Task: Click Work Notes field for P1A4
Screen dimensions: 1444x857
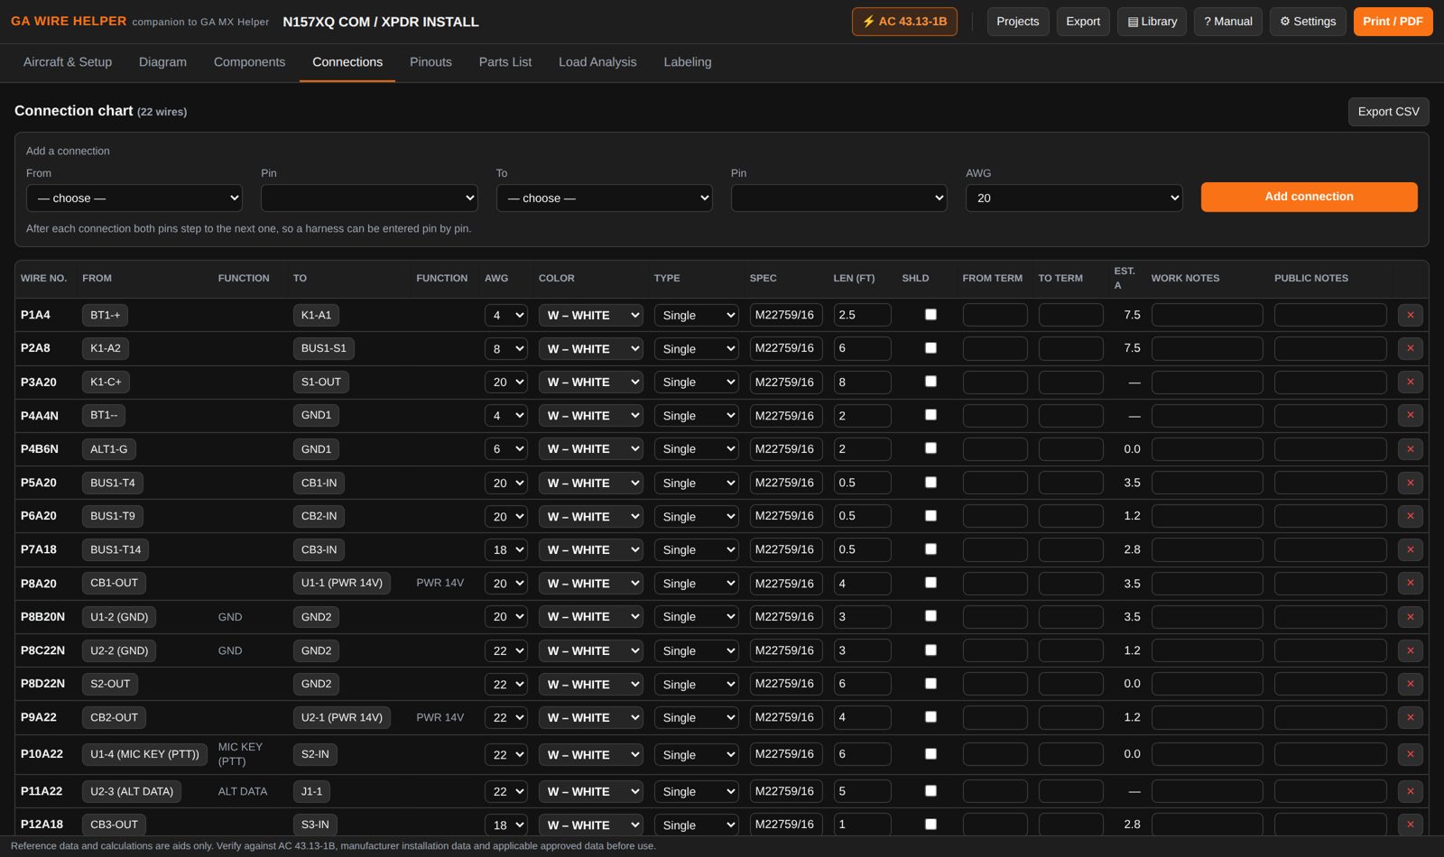Action: (1207, 315)
